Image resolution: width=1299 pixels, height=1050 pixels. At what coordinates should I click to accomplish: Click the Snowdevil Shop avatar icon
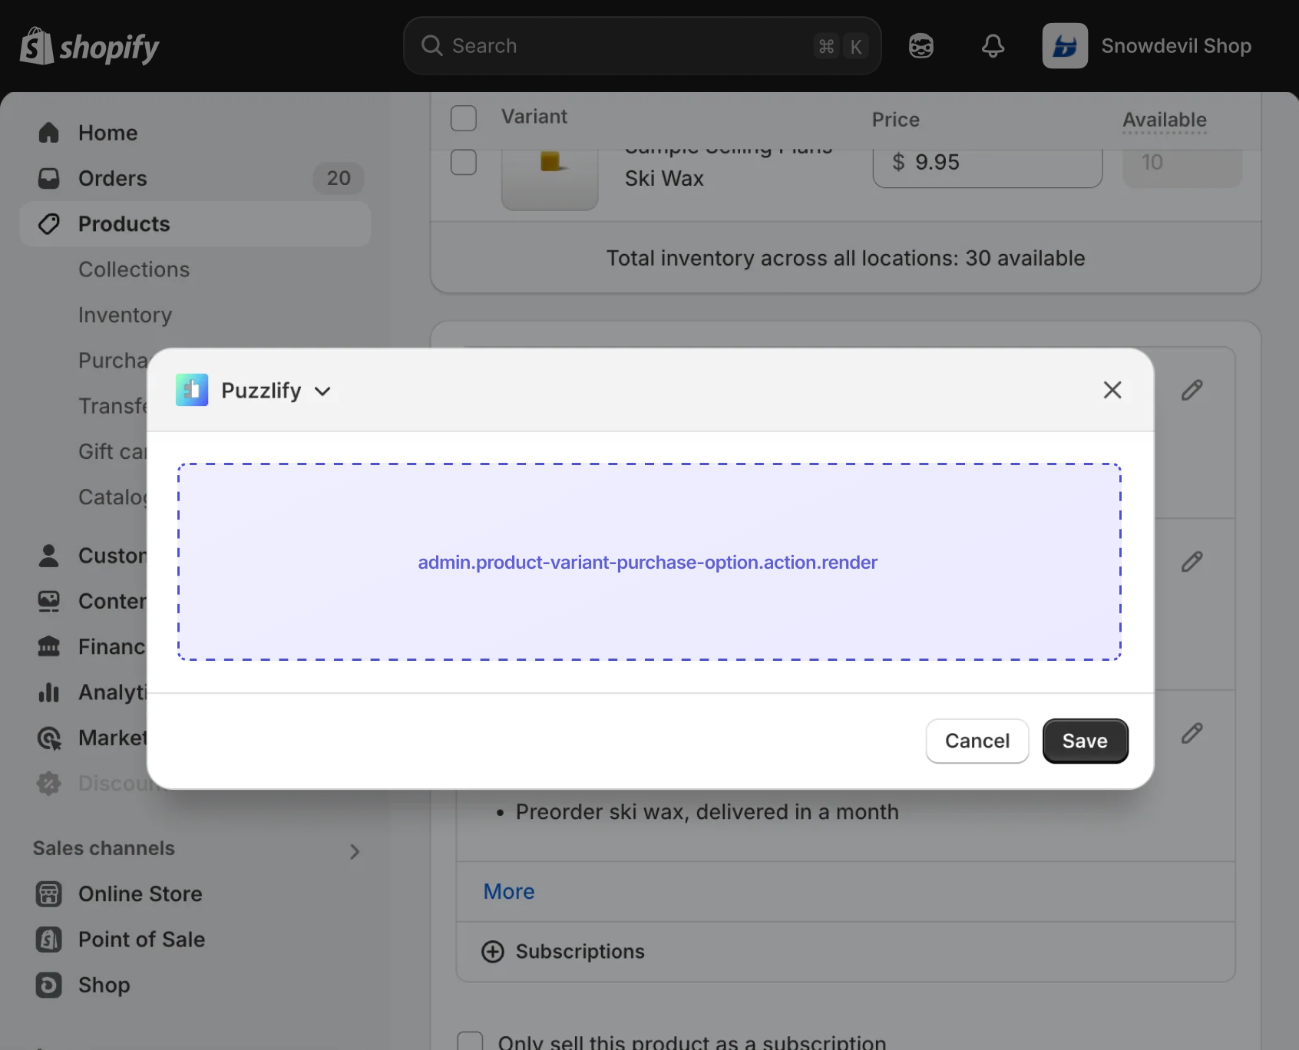click(x=1065, y=46)
